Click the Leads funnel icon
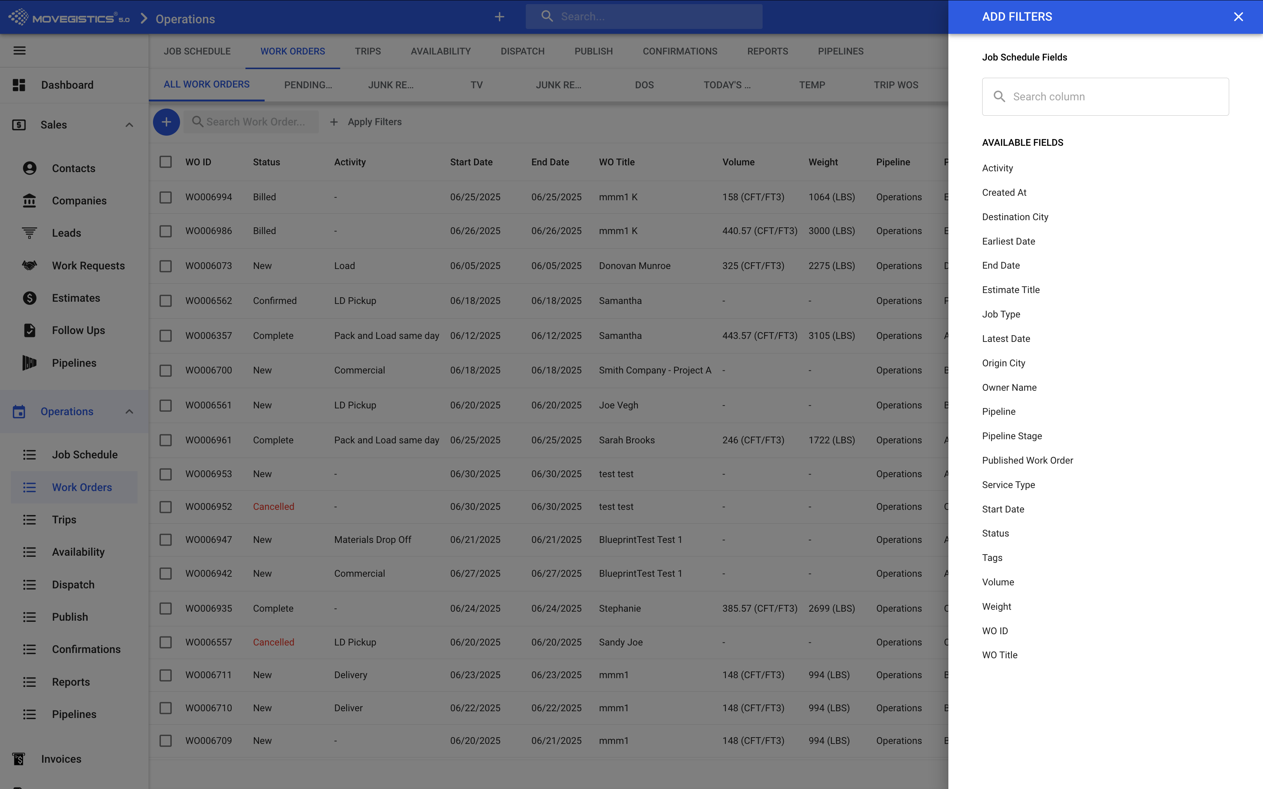Viewport: 1263px width, 789px height. [30, 233]
